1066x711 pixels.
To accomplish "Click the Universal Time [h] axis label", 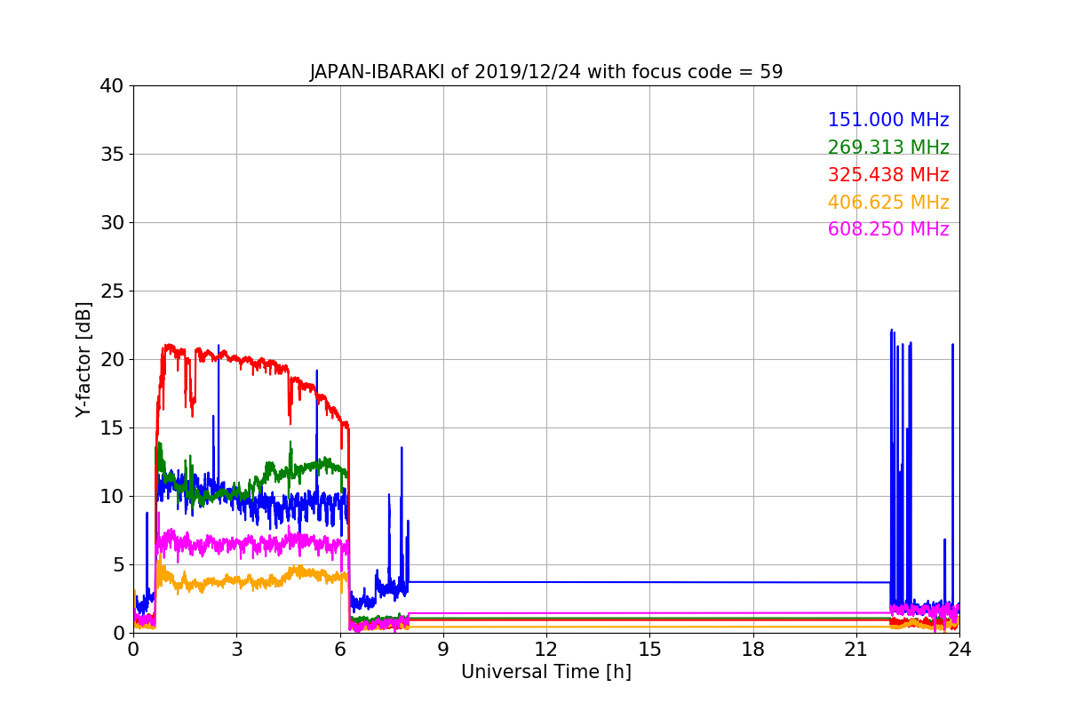I will point(546,673).
